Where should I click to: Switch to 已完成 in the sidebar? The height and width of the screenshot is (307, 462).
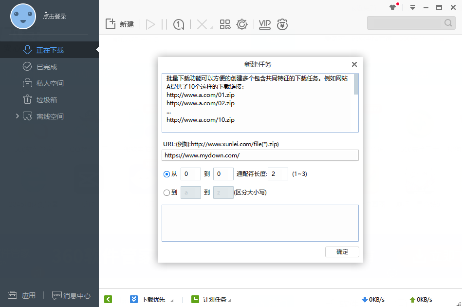(47, 67)
